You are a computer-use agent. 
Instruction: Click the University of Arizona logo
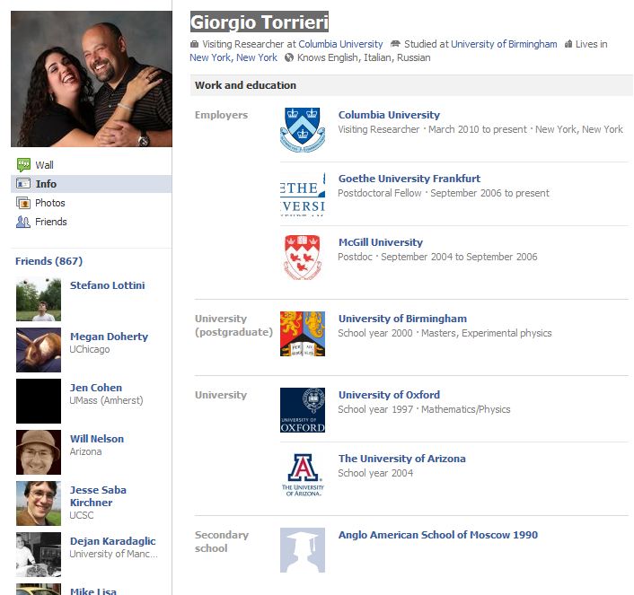tap(303, 474)
